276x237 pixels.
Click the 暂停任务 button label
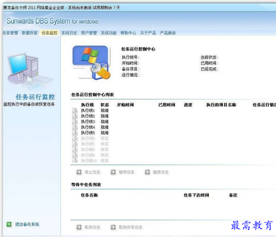pyautogui.click(x=127, y=172)
